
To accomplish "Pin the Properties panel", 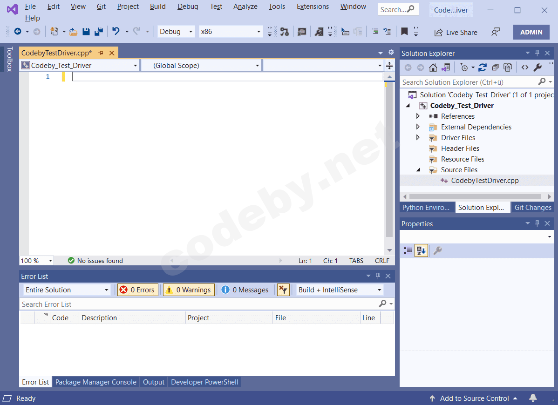I will [538, 223].
